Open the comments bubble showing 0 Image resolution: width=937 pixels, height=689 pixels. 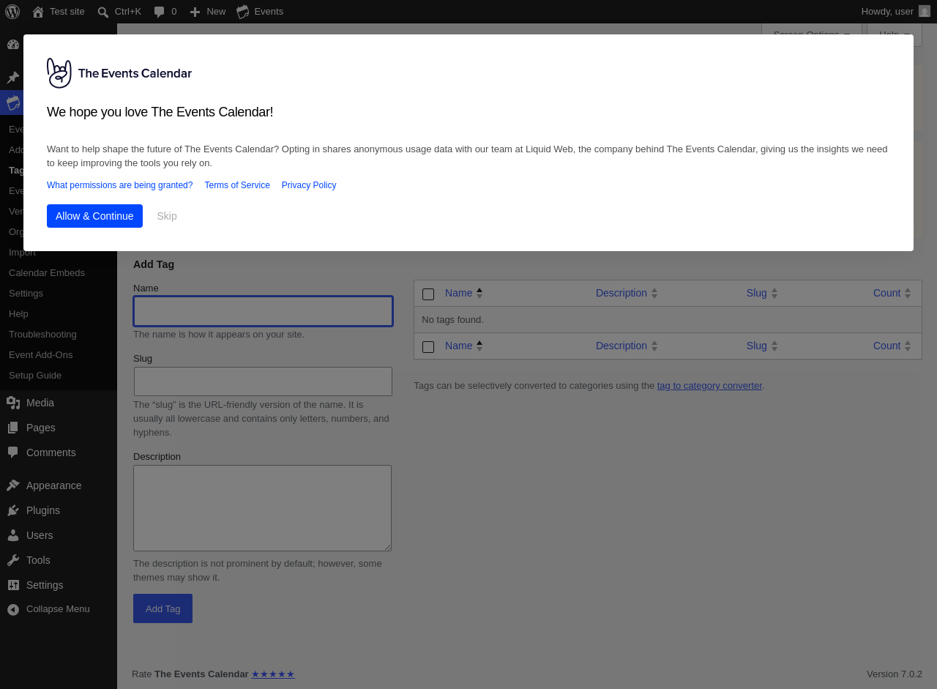[x=165, y=12]
